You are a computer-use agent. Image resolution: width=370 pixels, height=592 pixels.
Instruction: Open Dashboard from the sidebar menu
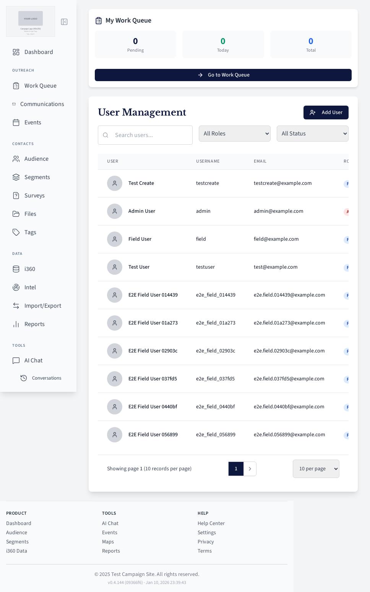(38, 52)
